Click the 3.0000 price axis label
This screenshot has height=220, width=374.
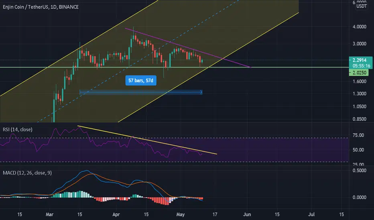click(359, 44)
